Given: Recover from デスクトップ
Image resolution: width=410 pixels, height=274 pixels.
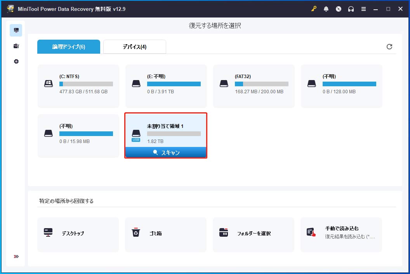Looking at the screenshot, I should tap(78, 234).
